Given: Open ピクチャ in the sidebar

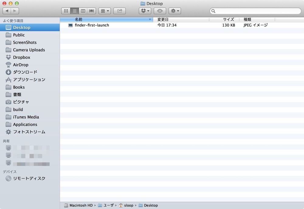Looking at the screenshot, I should (30, 102).
